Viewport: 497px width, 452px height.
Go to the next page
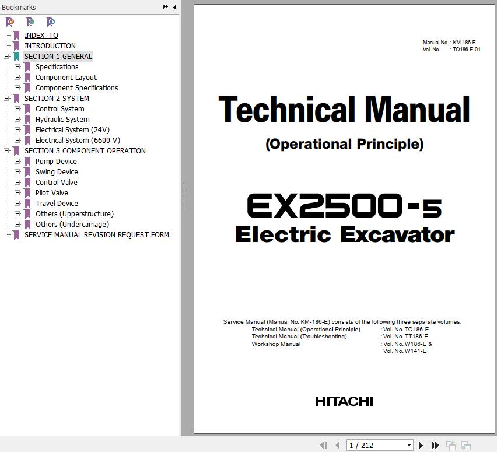(x=421, y=446)
